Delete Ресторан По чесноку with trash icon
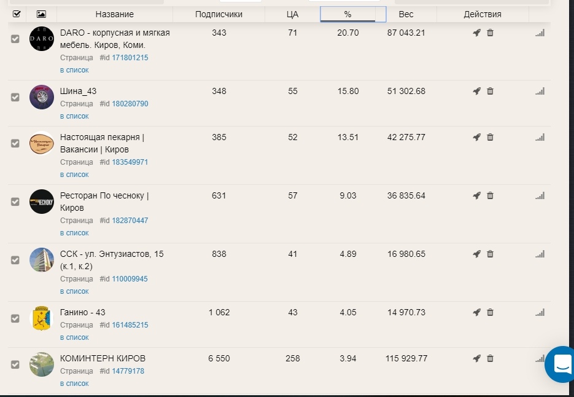 tap(490, 195)
